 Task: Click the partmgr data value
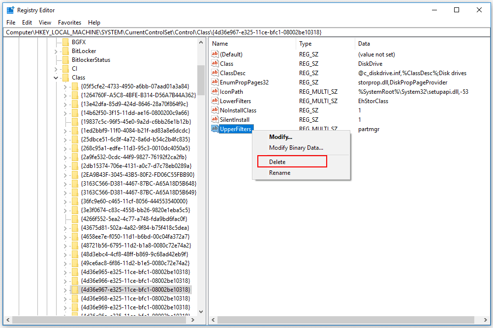[x=369, y=129]
